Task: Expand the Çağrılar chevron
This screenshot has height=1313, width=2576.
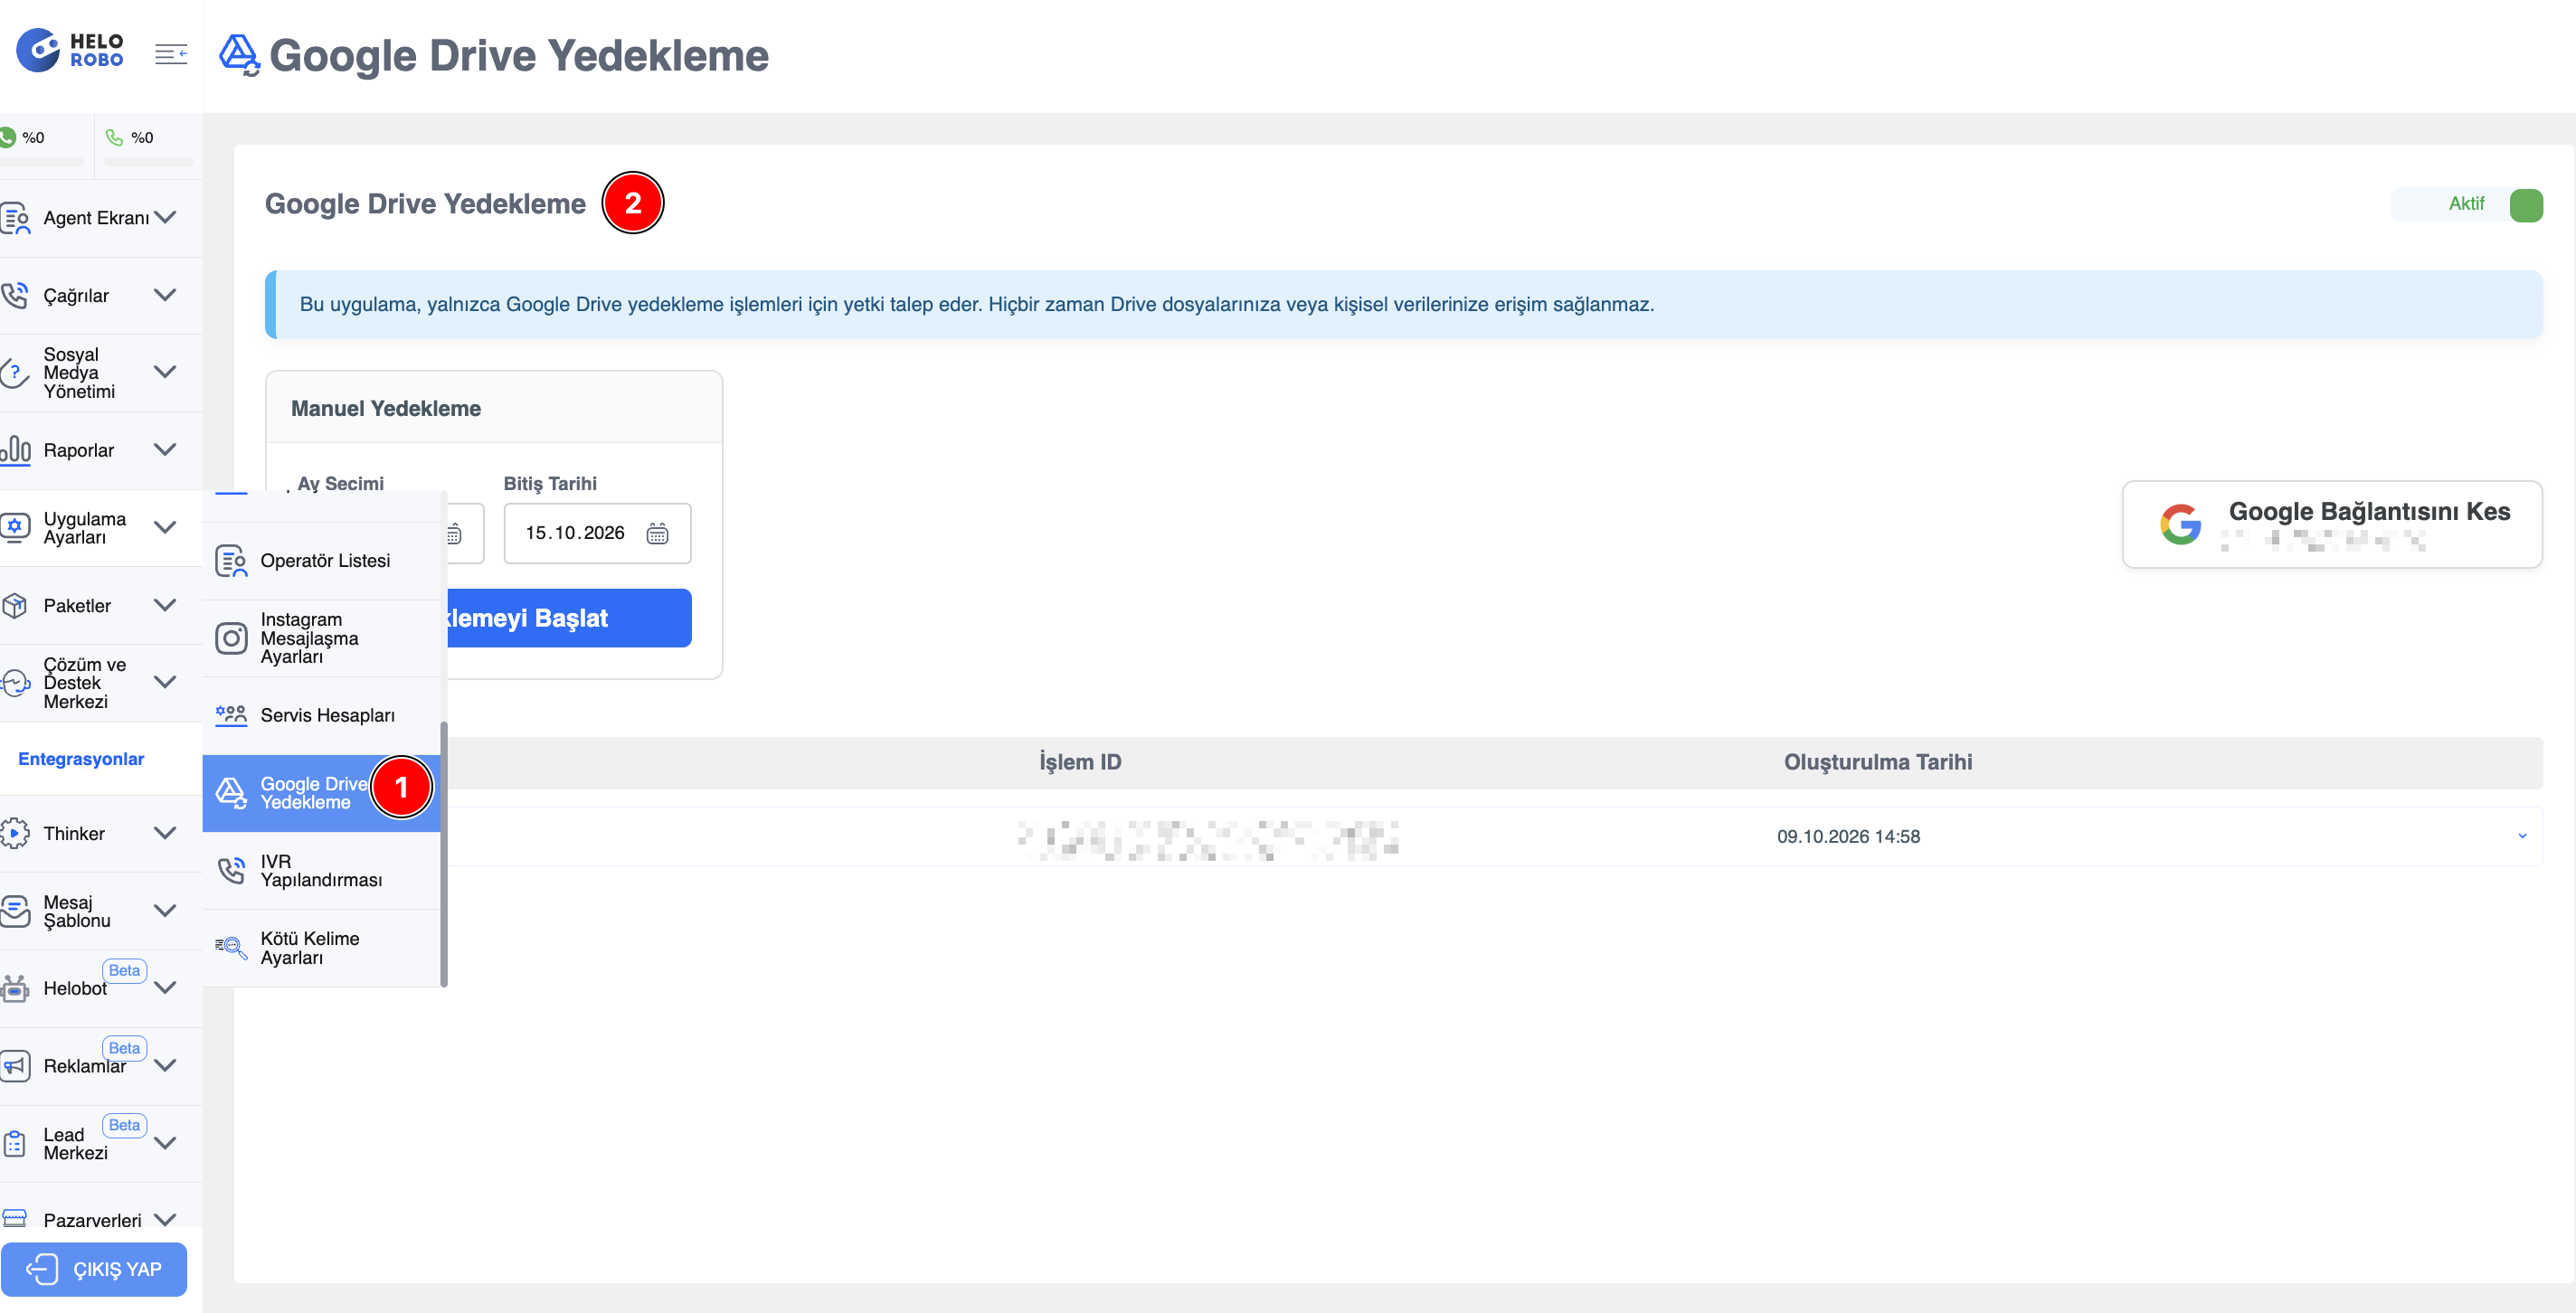Action: tap(165, 295)
